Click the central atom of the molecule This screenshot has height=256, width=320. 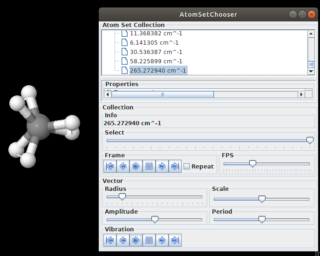pos(38,126)
